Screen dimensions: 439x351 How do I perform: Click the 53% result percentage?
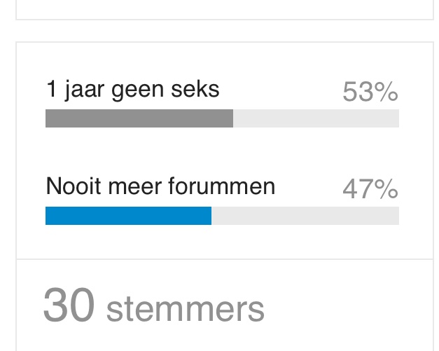coord(370,92)
